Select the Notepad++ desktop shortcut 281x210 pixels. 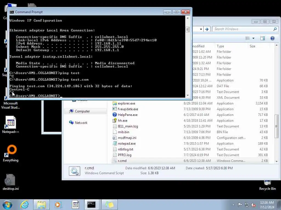(11, 124)
